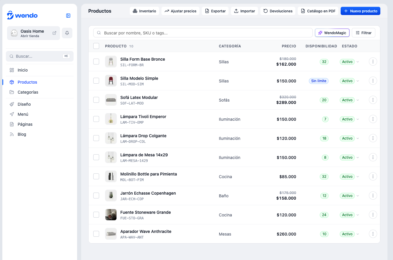The height and width of the screenshot is (260, 393).
Task: Check the Aparador Wave Anthracite row
Action: click(x=96, y=234)
